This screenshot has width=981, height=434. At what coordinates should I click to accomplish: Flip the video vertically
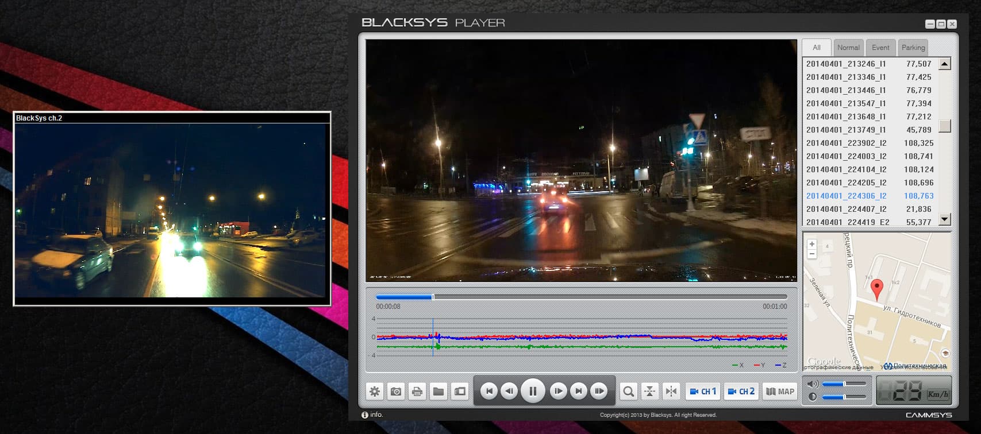click(650, 392)
